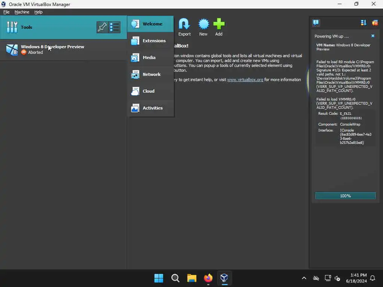The width and height of the screenshot is (383, 287).
Task: Select Welcome in the tools popup
Action: (x=150, y=24)
